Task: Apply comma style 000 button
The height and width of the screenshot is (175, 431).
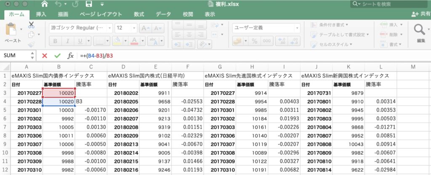Action: [x=266, y=41]
